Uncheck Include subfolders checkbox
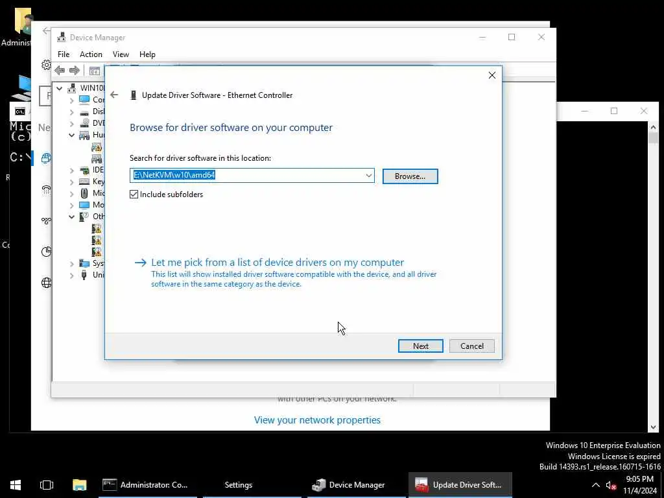 134,195
